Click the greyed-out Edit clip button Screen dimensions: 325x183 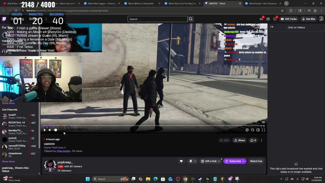coord(224,140)
